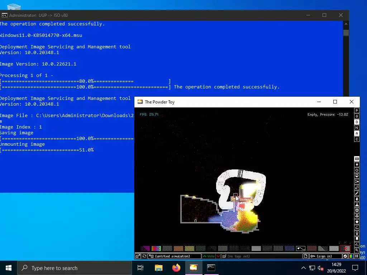This screenshot has width=367, height=275.
Task: Open the C console option
Action: click(357, 139)
